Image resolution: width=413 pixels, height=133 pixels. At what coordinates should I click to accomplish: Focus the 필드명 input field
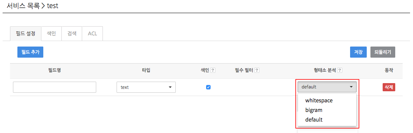pos(54,87)
